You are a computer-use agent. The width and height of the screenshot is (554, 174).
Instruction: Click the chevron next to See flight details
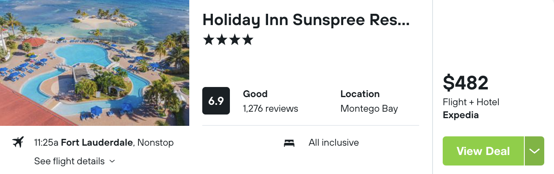[x=113, y=161]
